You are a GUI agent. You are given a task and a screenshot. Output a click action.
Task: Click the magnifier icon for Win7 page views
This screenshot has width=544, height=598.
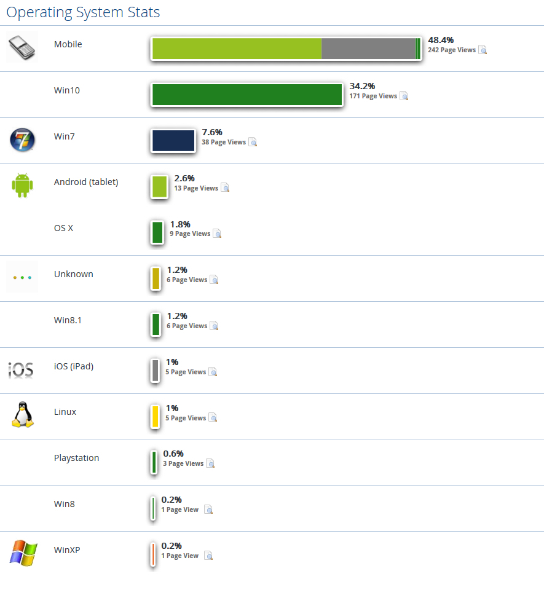(253, 143)
